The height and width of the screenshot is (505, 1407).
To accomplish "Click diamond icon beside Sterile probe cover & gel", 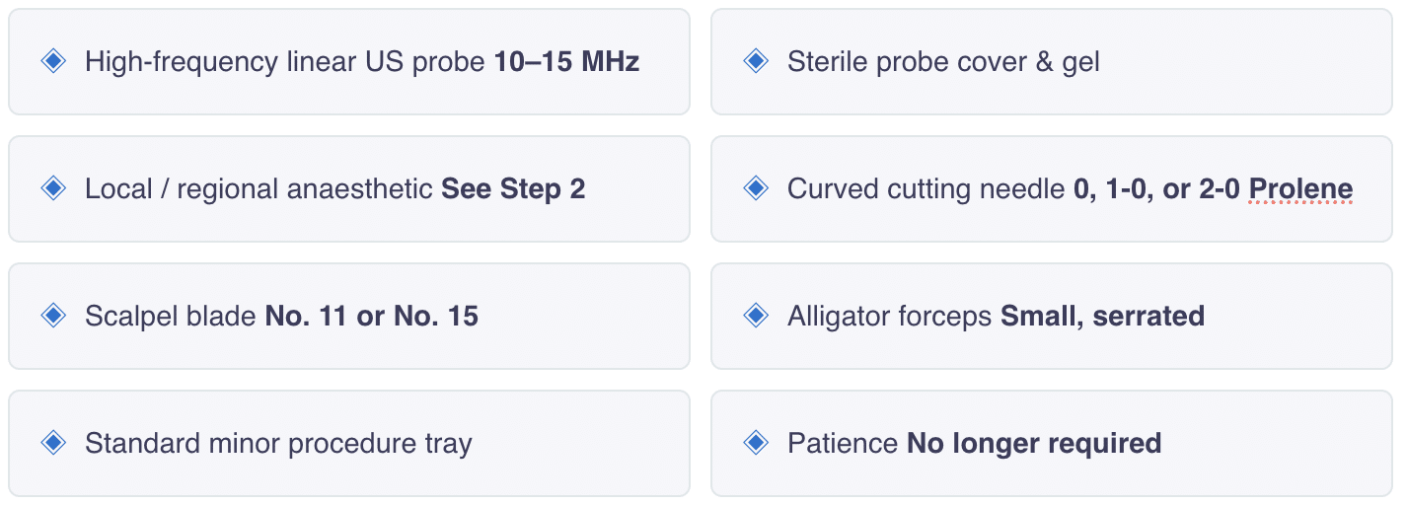I will point(756,62).
